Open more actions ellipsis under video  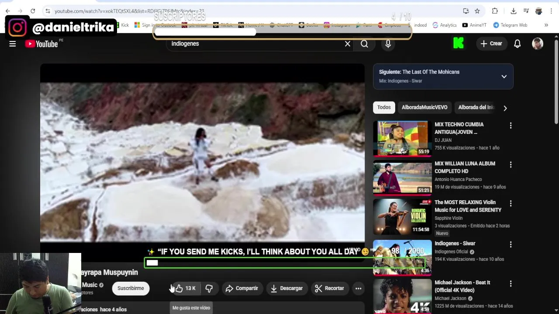358,288
